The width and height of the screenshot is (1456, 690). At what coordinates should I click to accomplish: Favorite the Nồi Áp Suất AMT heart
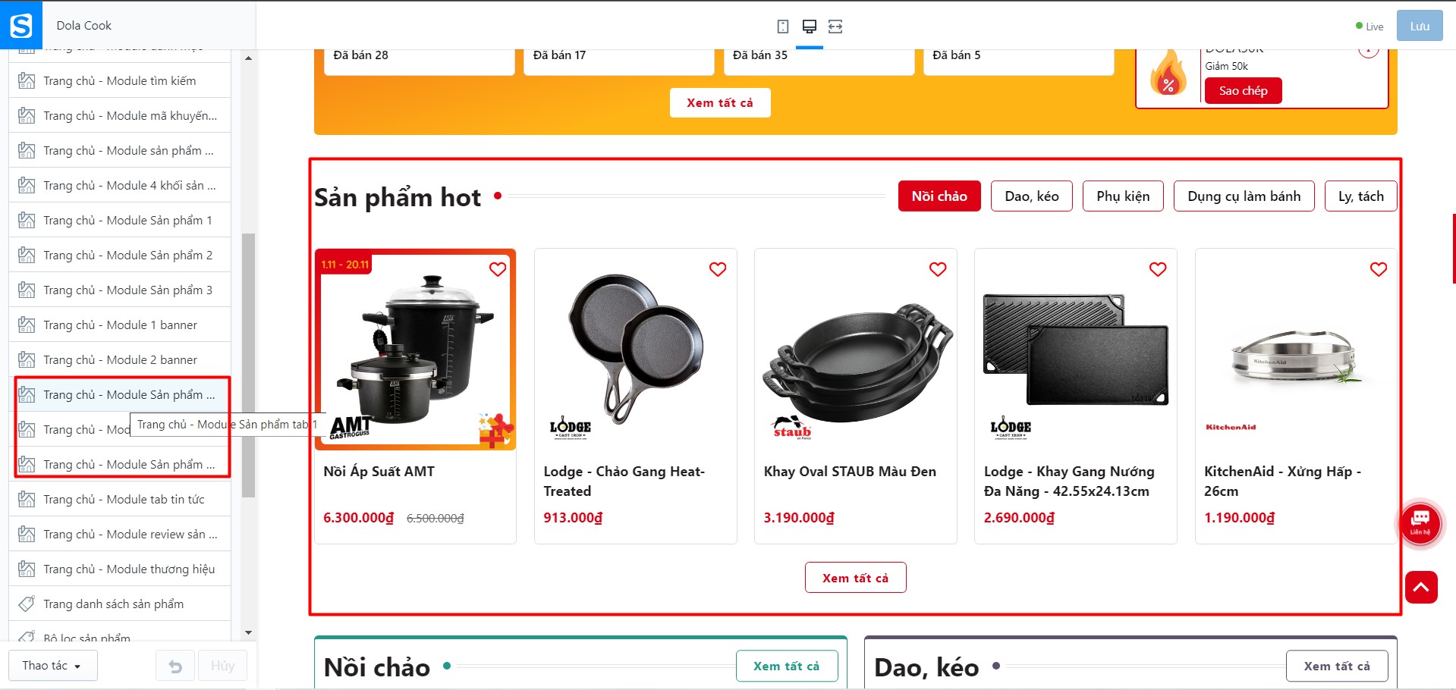point(498,269)
